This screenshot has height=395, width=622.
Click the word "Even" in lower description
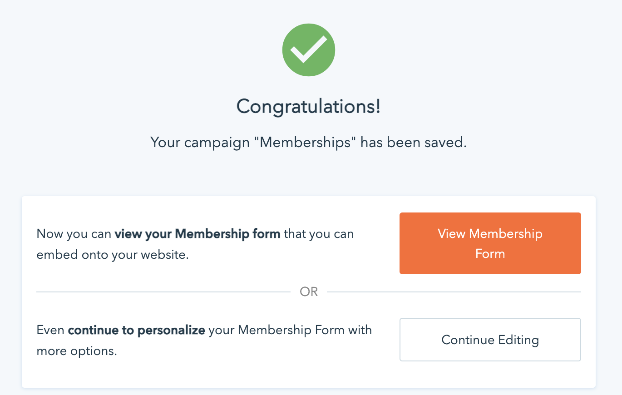50,330
